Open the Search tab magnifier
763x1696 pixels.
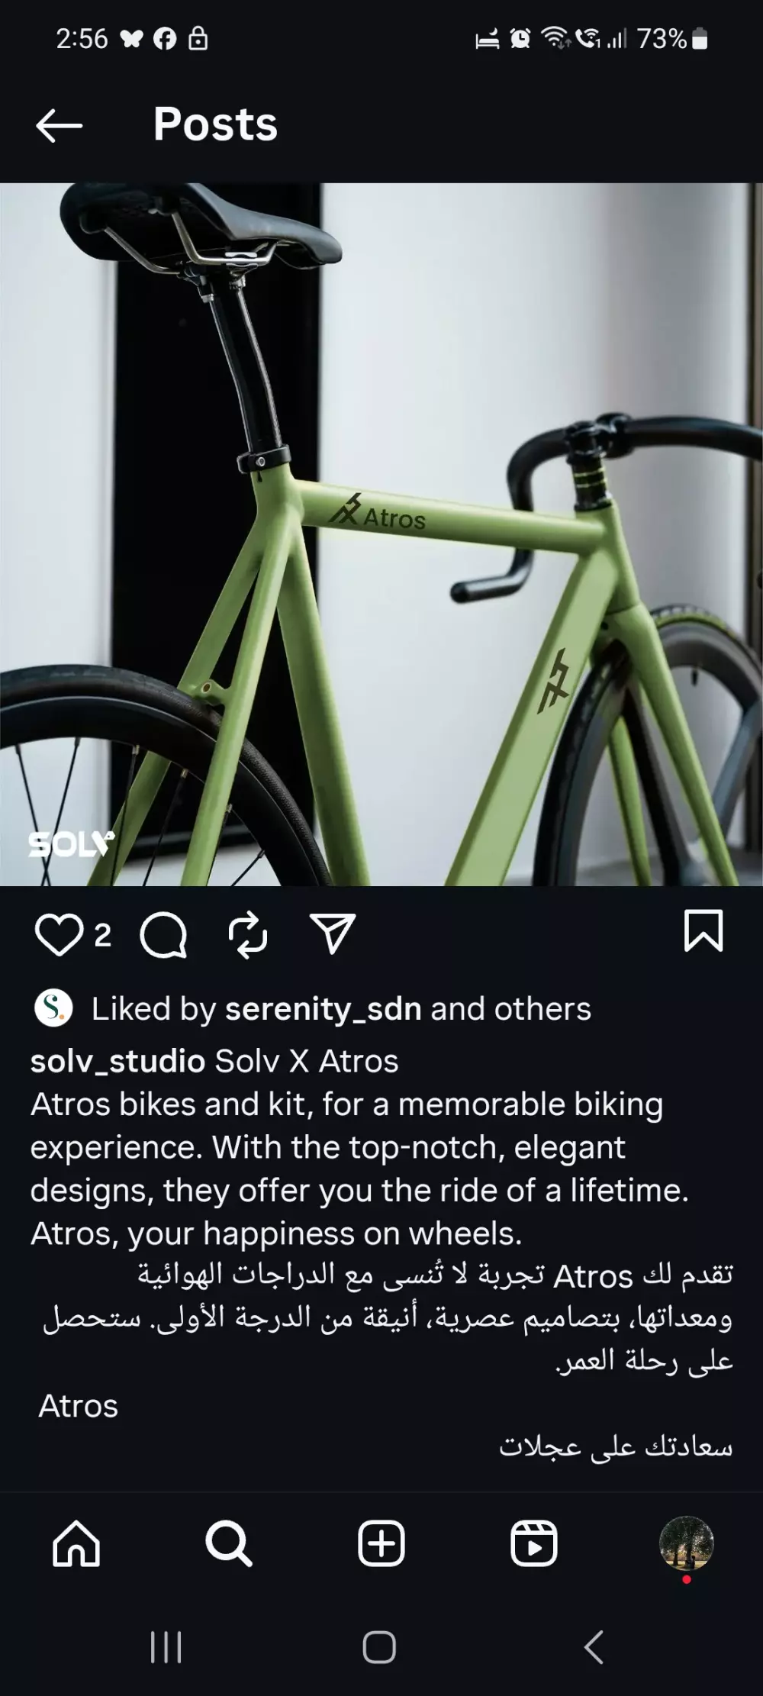click(x=229, y=1543)
